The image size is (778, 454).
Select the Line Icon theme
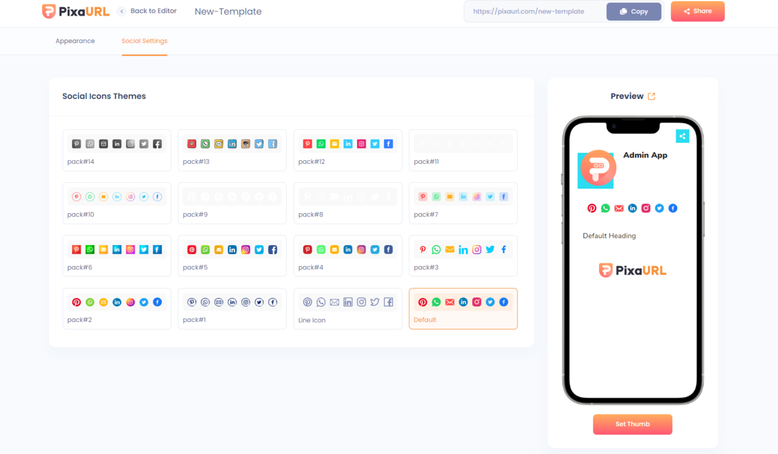(347, 309)
